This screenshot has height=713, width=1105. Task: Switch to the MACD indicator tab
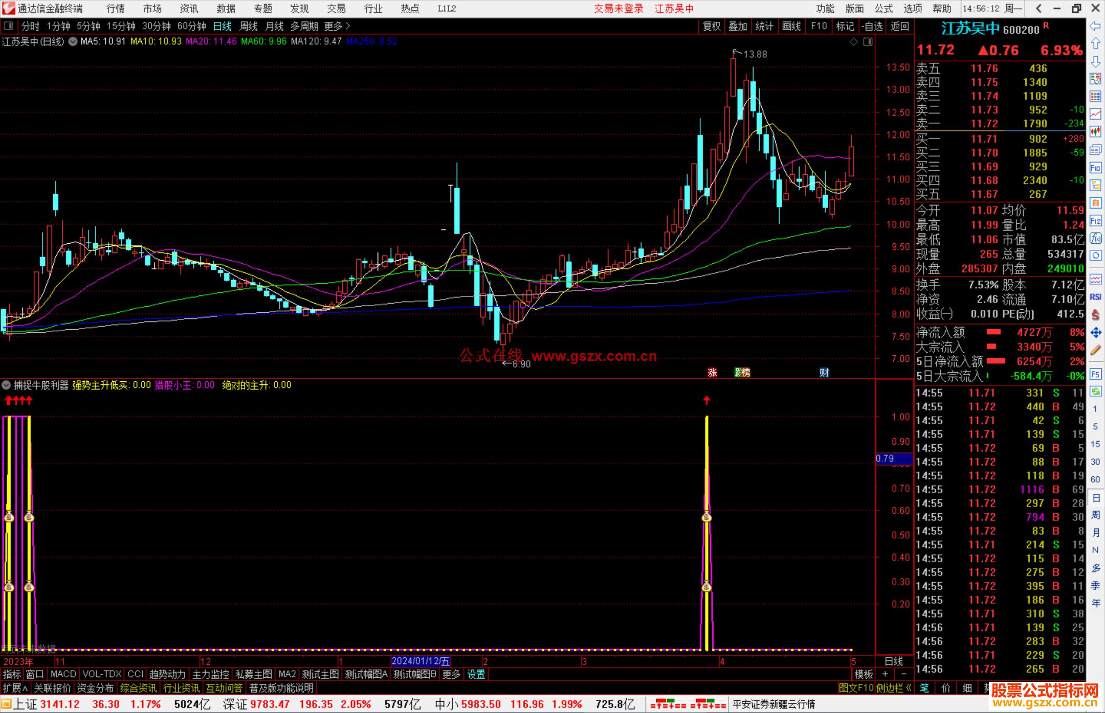[x=63, y=674]
